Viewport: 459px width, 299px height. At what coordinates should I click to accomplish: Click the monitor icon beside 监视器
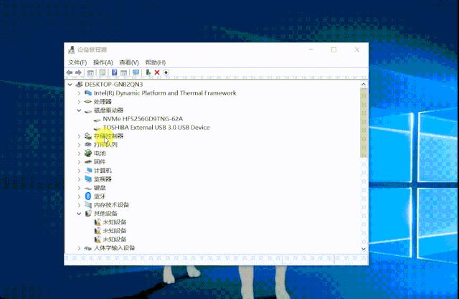point(87,179)
